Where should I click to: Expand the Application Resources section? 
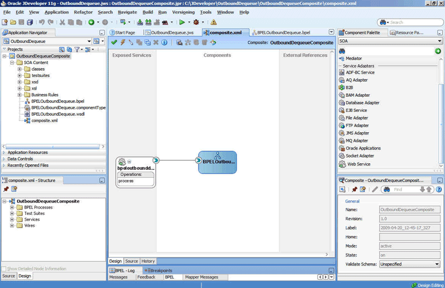(4, 152)
